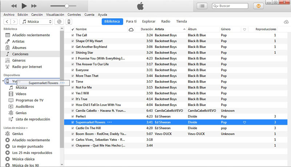Switch to the Biblioteca tab
Image resolution: width=291 pixels, height=167 pixels.
point(112,21)
